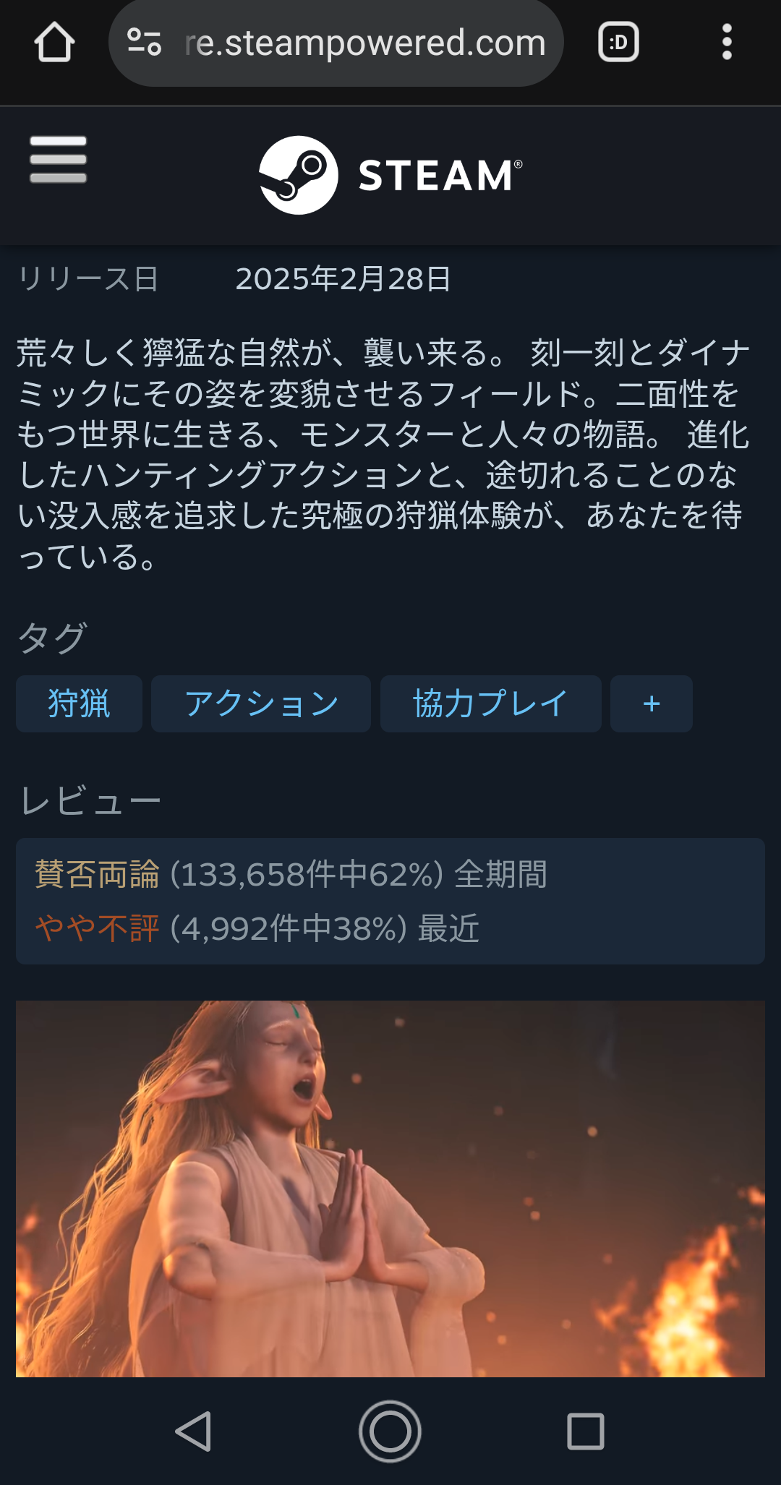Tap the STEAM wordmark text

click(x=440, y=176)
